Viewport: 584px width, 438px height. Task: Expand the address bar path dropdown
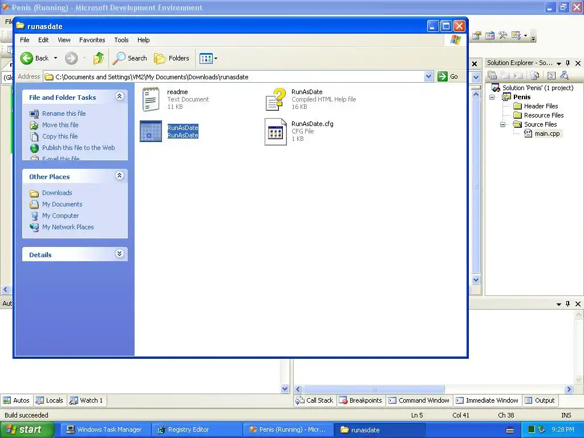point(428,76)
